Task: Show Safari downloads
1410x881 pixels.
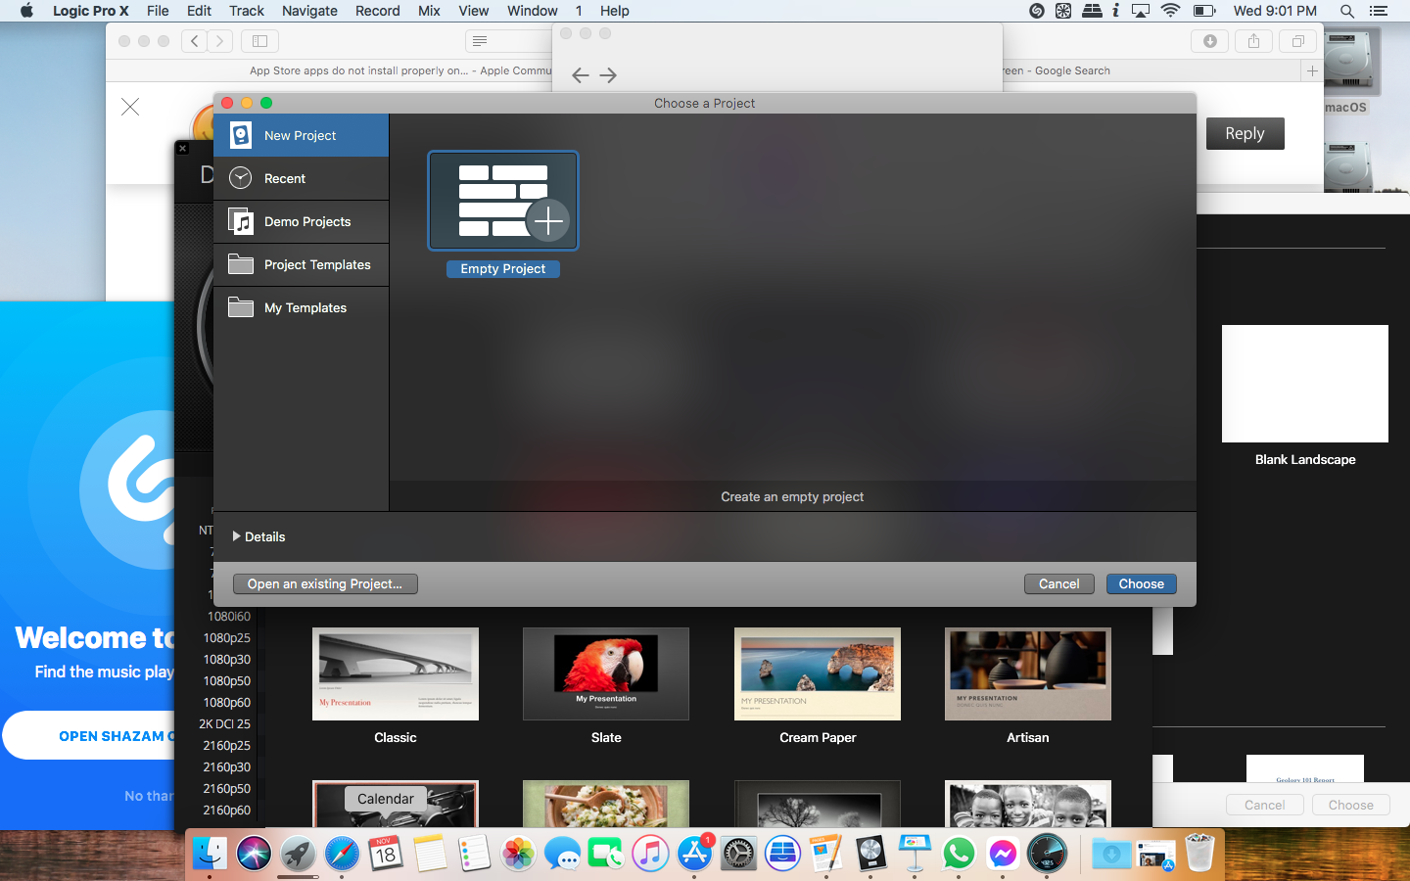Action: (1210, 41)
